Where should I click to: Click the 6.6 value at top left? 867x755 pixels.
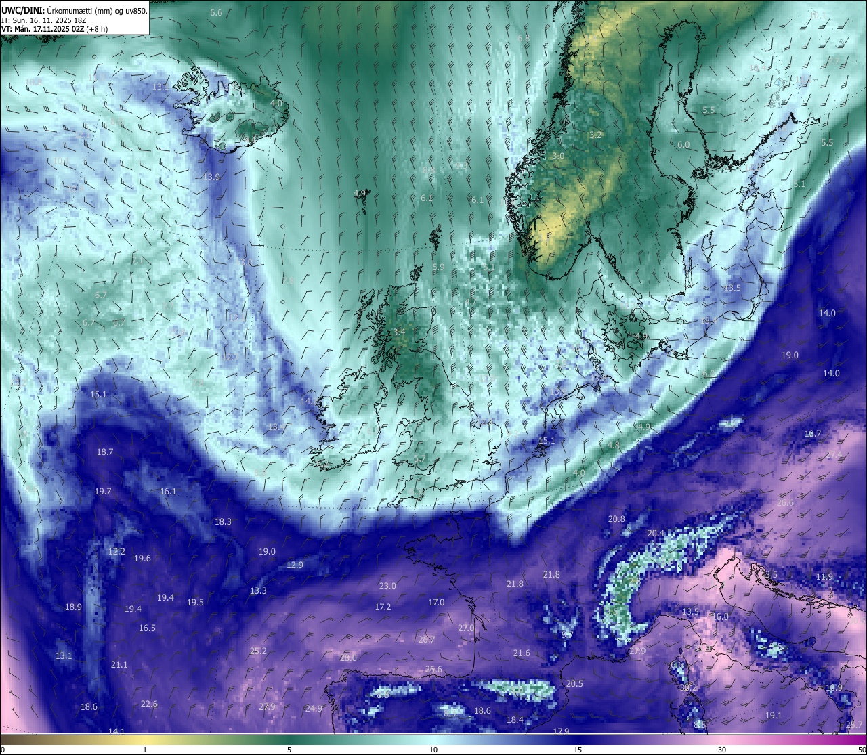pyautogui.click(x=216, y=13)
